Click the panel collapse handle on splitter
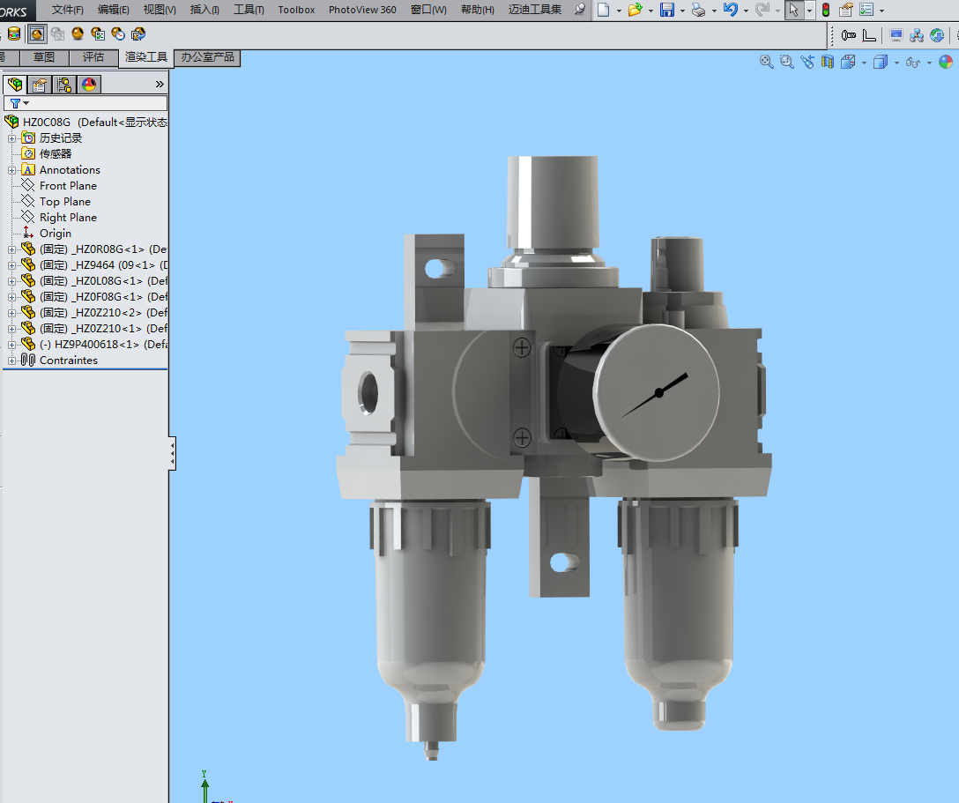Image resolution: width=959 pixels, height=803 pixels. coord(172,454)
